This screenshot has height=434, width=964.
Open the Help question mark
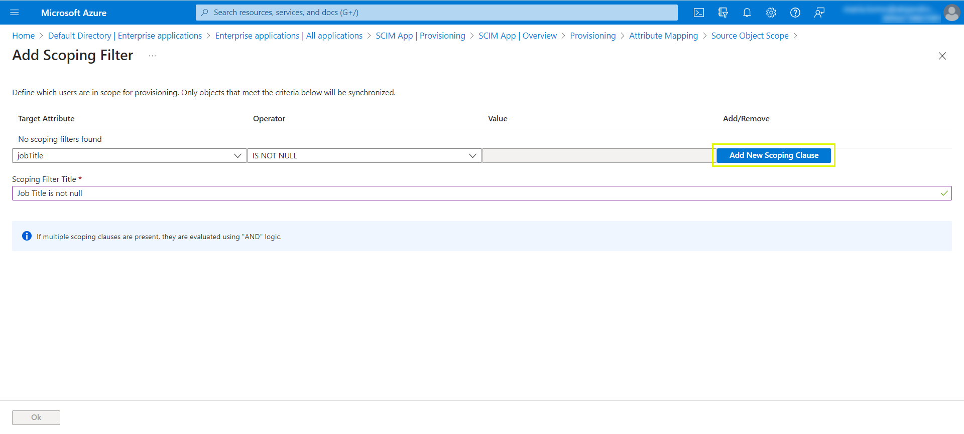coord(795,13)
